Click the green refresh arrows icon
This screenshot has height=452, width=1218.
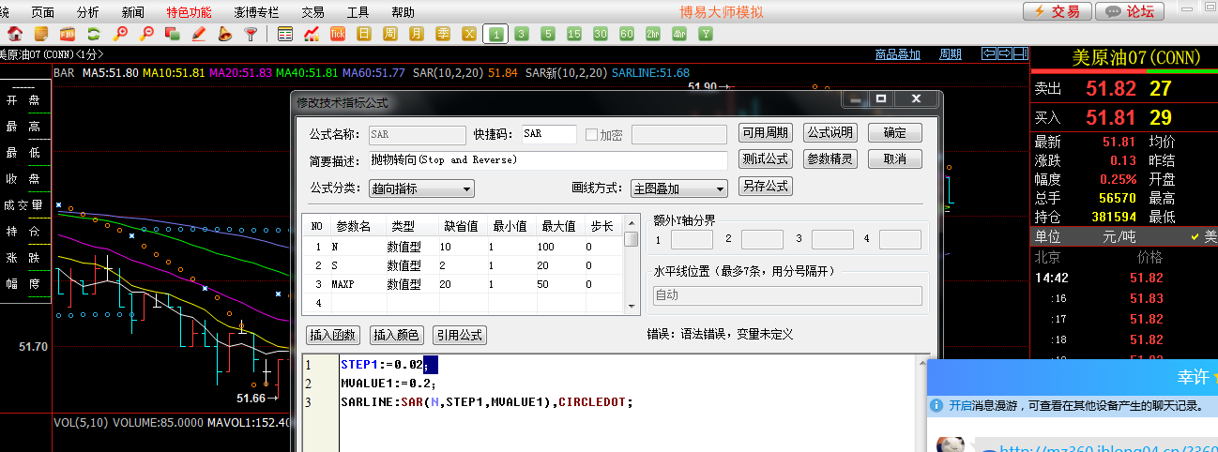coord(93,35)
